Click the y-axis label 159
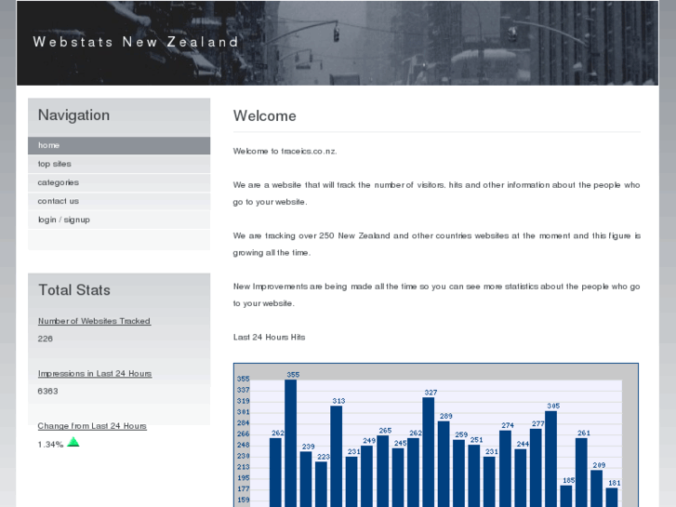This screenshot has width=676, height=507. [x=243, y=500]
